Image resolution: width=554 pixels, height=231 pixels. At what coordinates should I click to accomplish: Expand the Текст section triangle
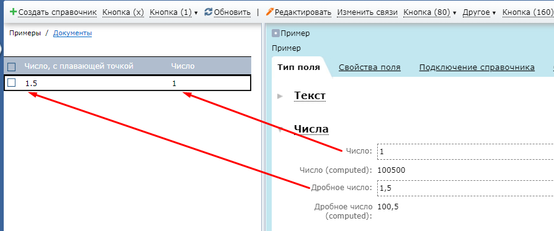point(280,96)
